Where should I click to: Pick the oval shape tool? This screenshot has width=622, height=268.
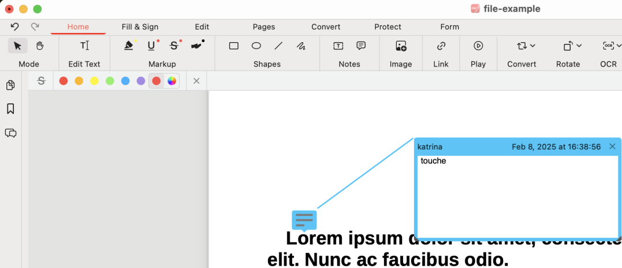(256, 46)
